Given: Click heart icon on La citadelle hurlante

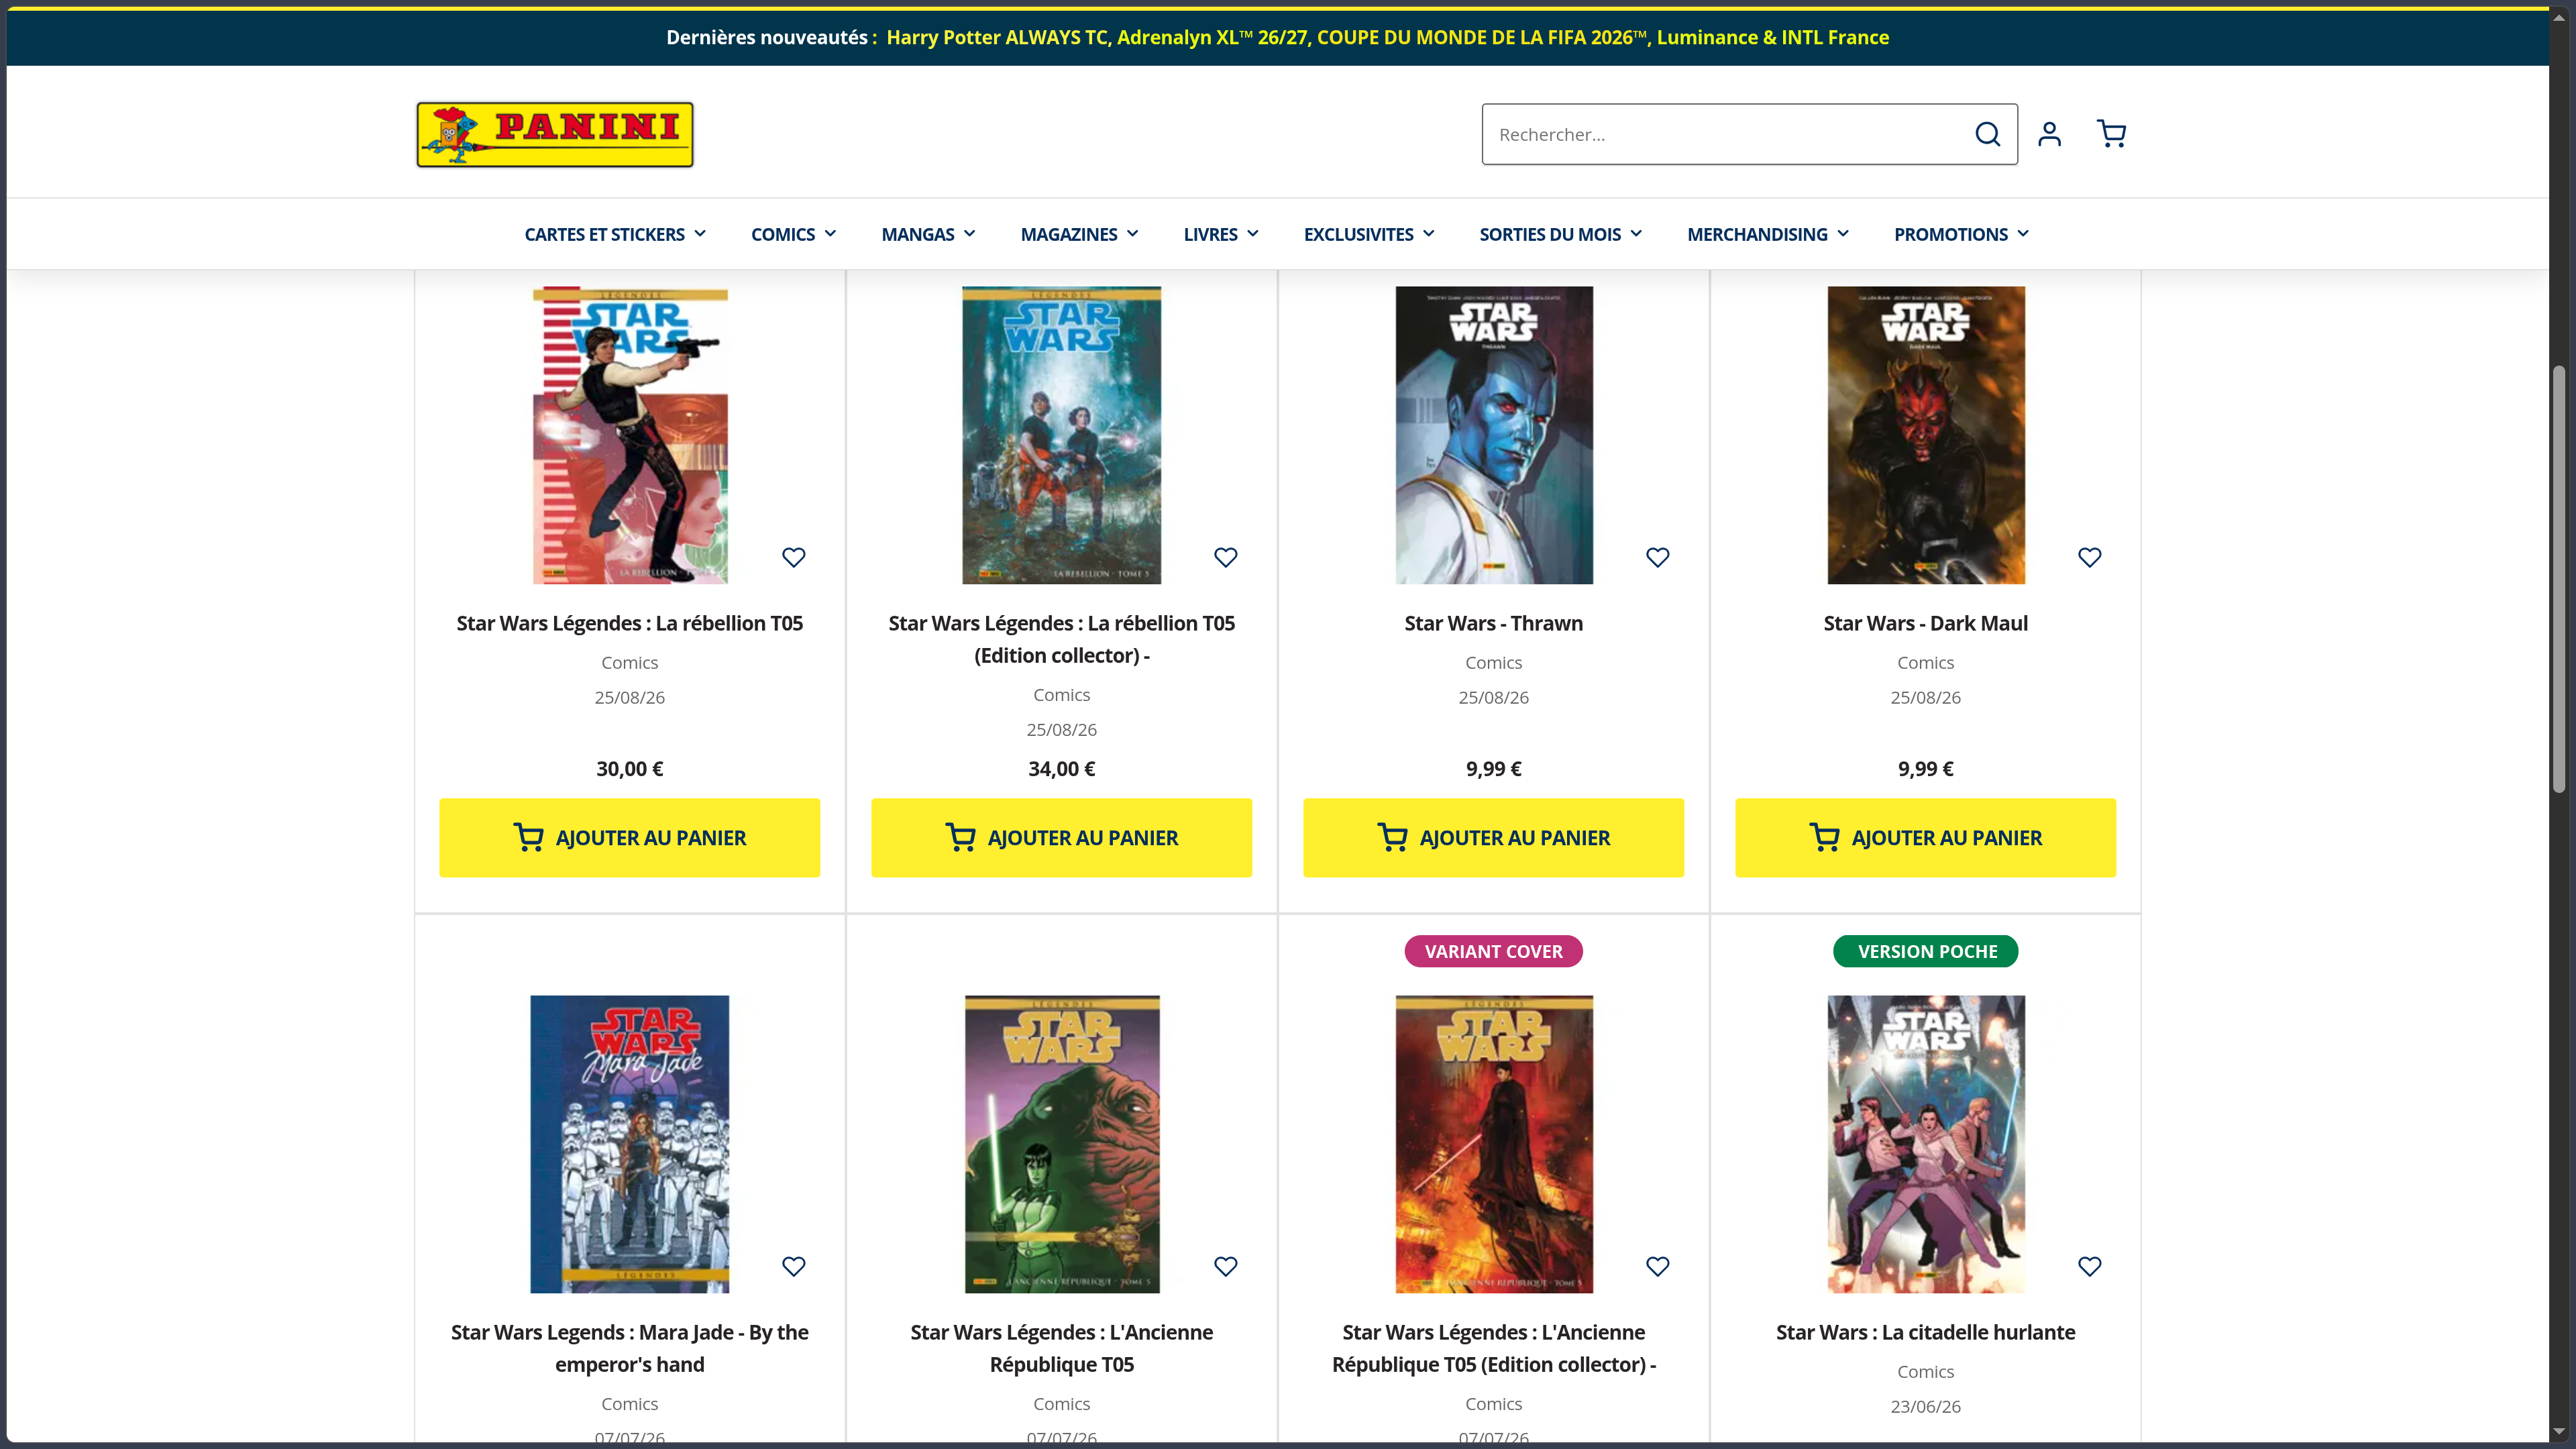Looking at the screenshot, I should (x=2089, y=1266).
